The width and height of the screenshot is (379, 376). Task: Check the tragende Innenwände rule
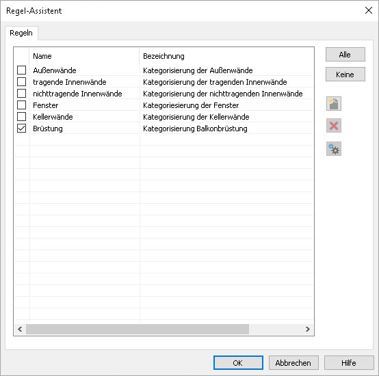click(x=21, y=81)
